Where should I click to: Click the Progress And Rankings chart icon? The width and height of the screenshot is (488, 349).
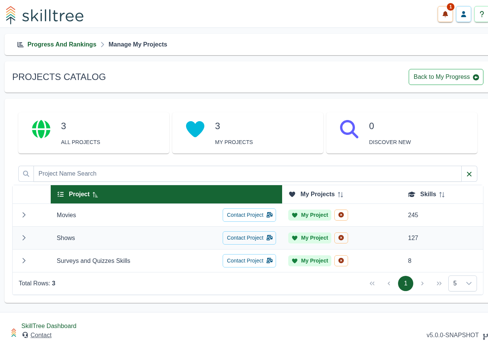[21, 45]
